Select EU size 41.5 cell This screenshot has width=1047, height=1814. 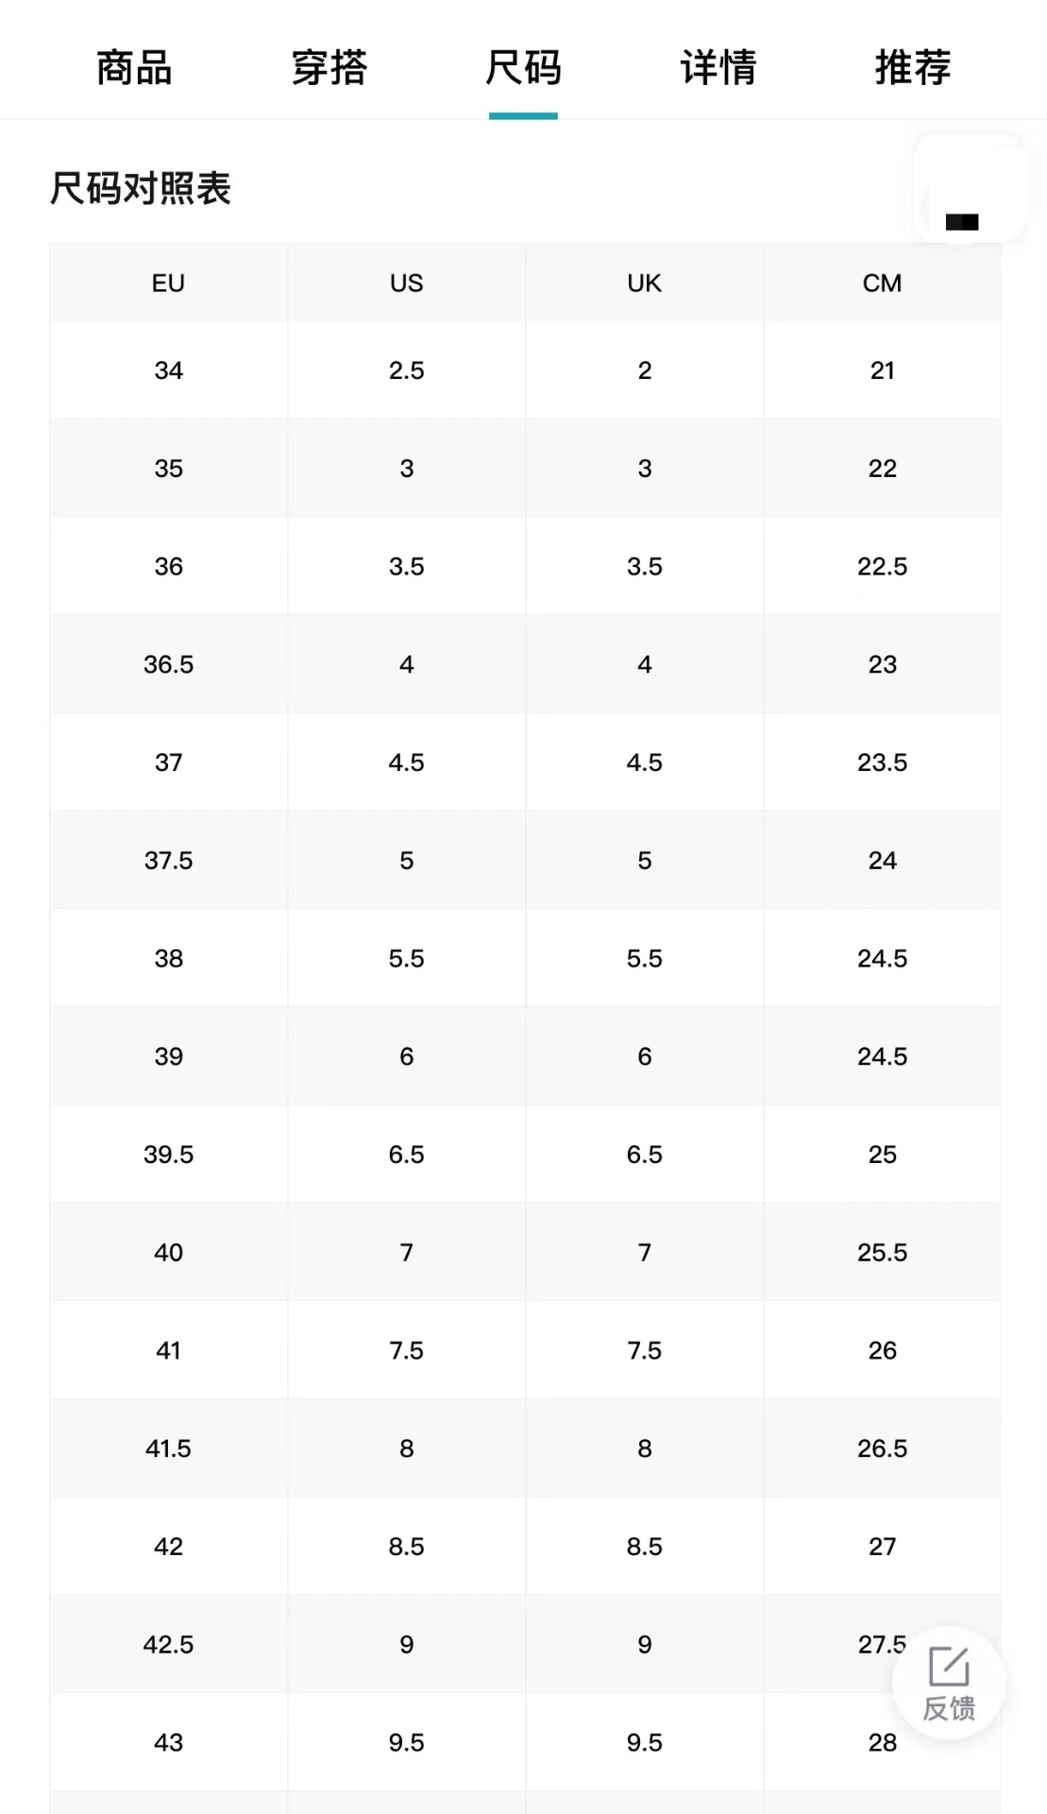coord(168,1448)
